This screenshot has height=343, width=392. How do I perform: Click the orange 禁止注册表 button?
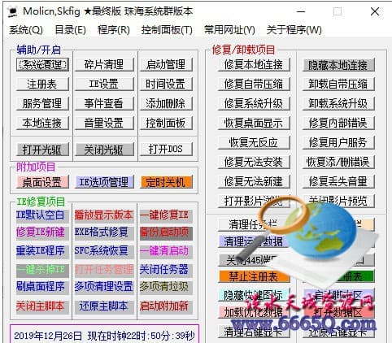click(x=254, y=276)
